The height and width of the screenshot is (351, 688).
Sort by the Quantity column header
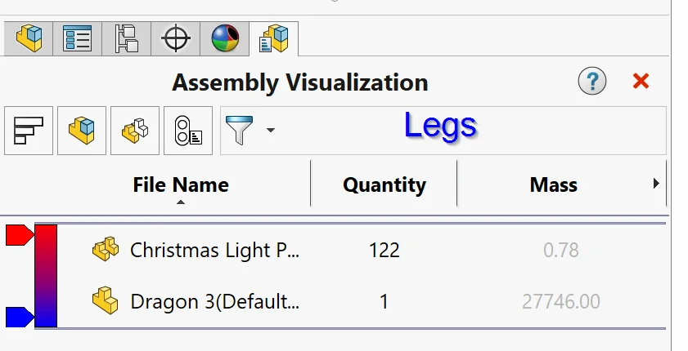click(x=384, y=184)
